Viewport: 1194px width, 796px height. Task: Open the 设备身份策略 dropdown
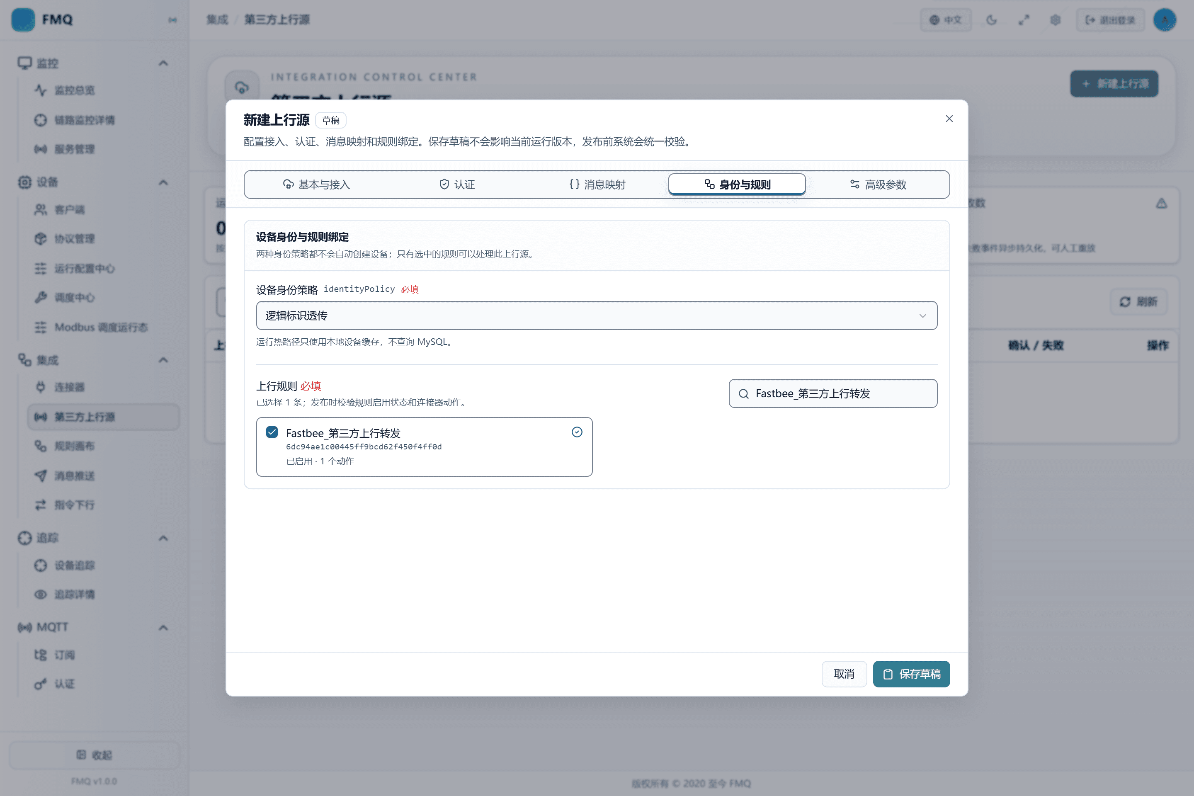click(x=597, y=316)
